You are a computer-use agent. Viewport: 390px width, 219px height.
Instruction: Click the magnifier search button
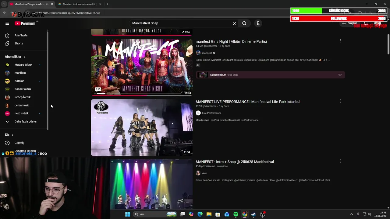[244, 23]
